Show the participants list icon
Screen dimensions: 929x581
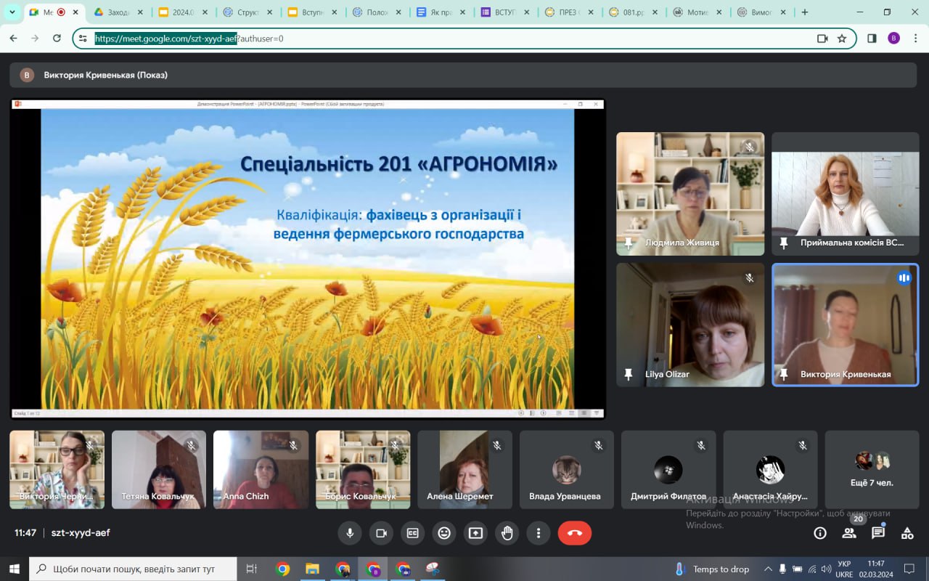tap(848, 533)
